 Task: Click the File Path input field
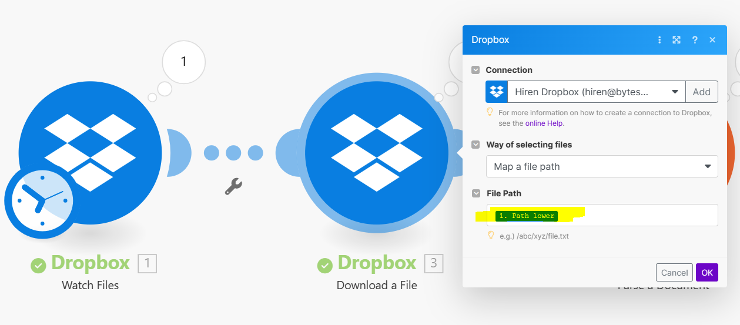(x=602, y=215)
